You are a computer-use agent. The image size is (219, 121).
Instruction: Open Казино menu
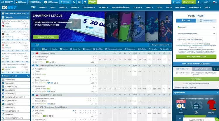pos(75,8)
